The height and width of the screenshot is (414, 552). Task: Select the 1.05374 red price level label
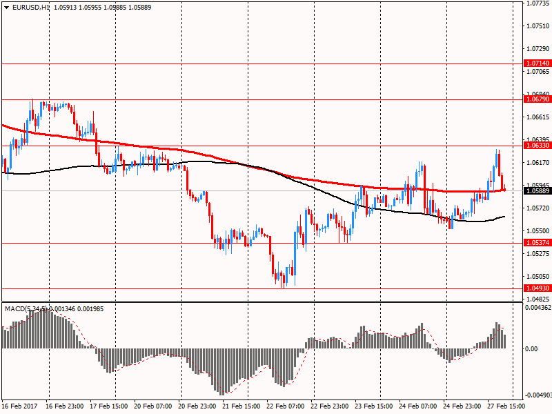point(538,243)
